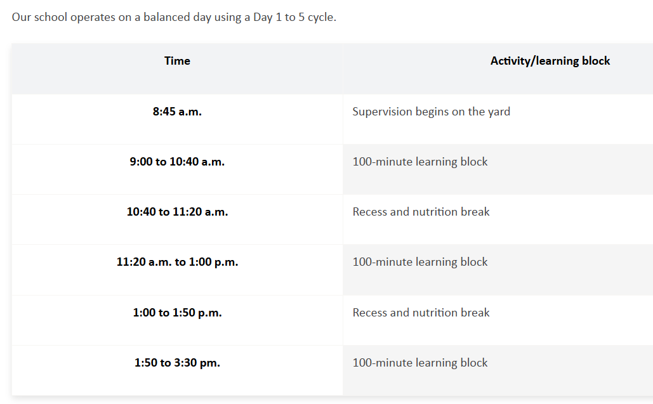Viewport: 653px width, 404px height.
Task: Click the "Time" column header
Action: point(177,61)
